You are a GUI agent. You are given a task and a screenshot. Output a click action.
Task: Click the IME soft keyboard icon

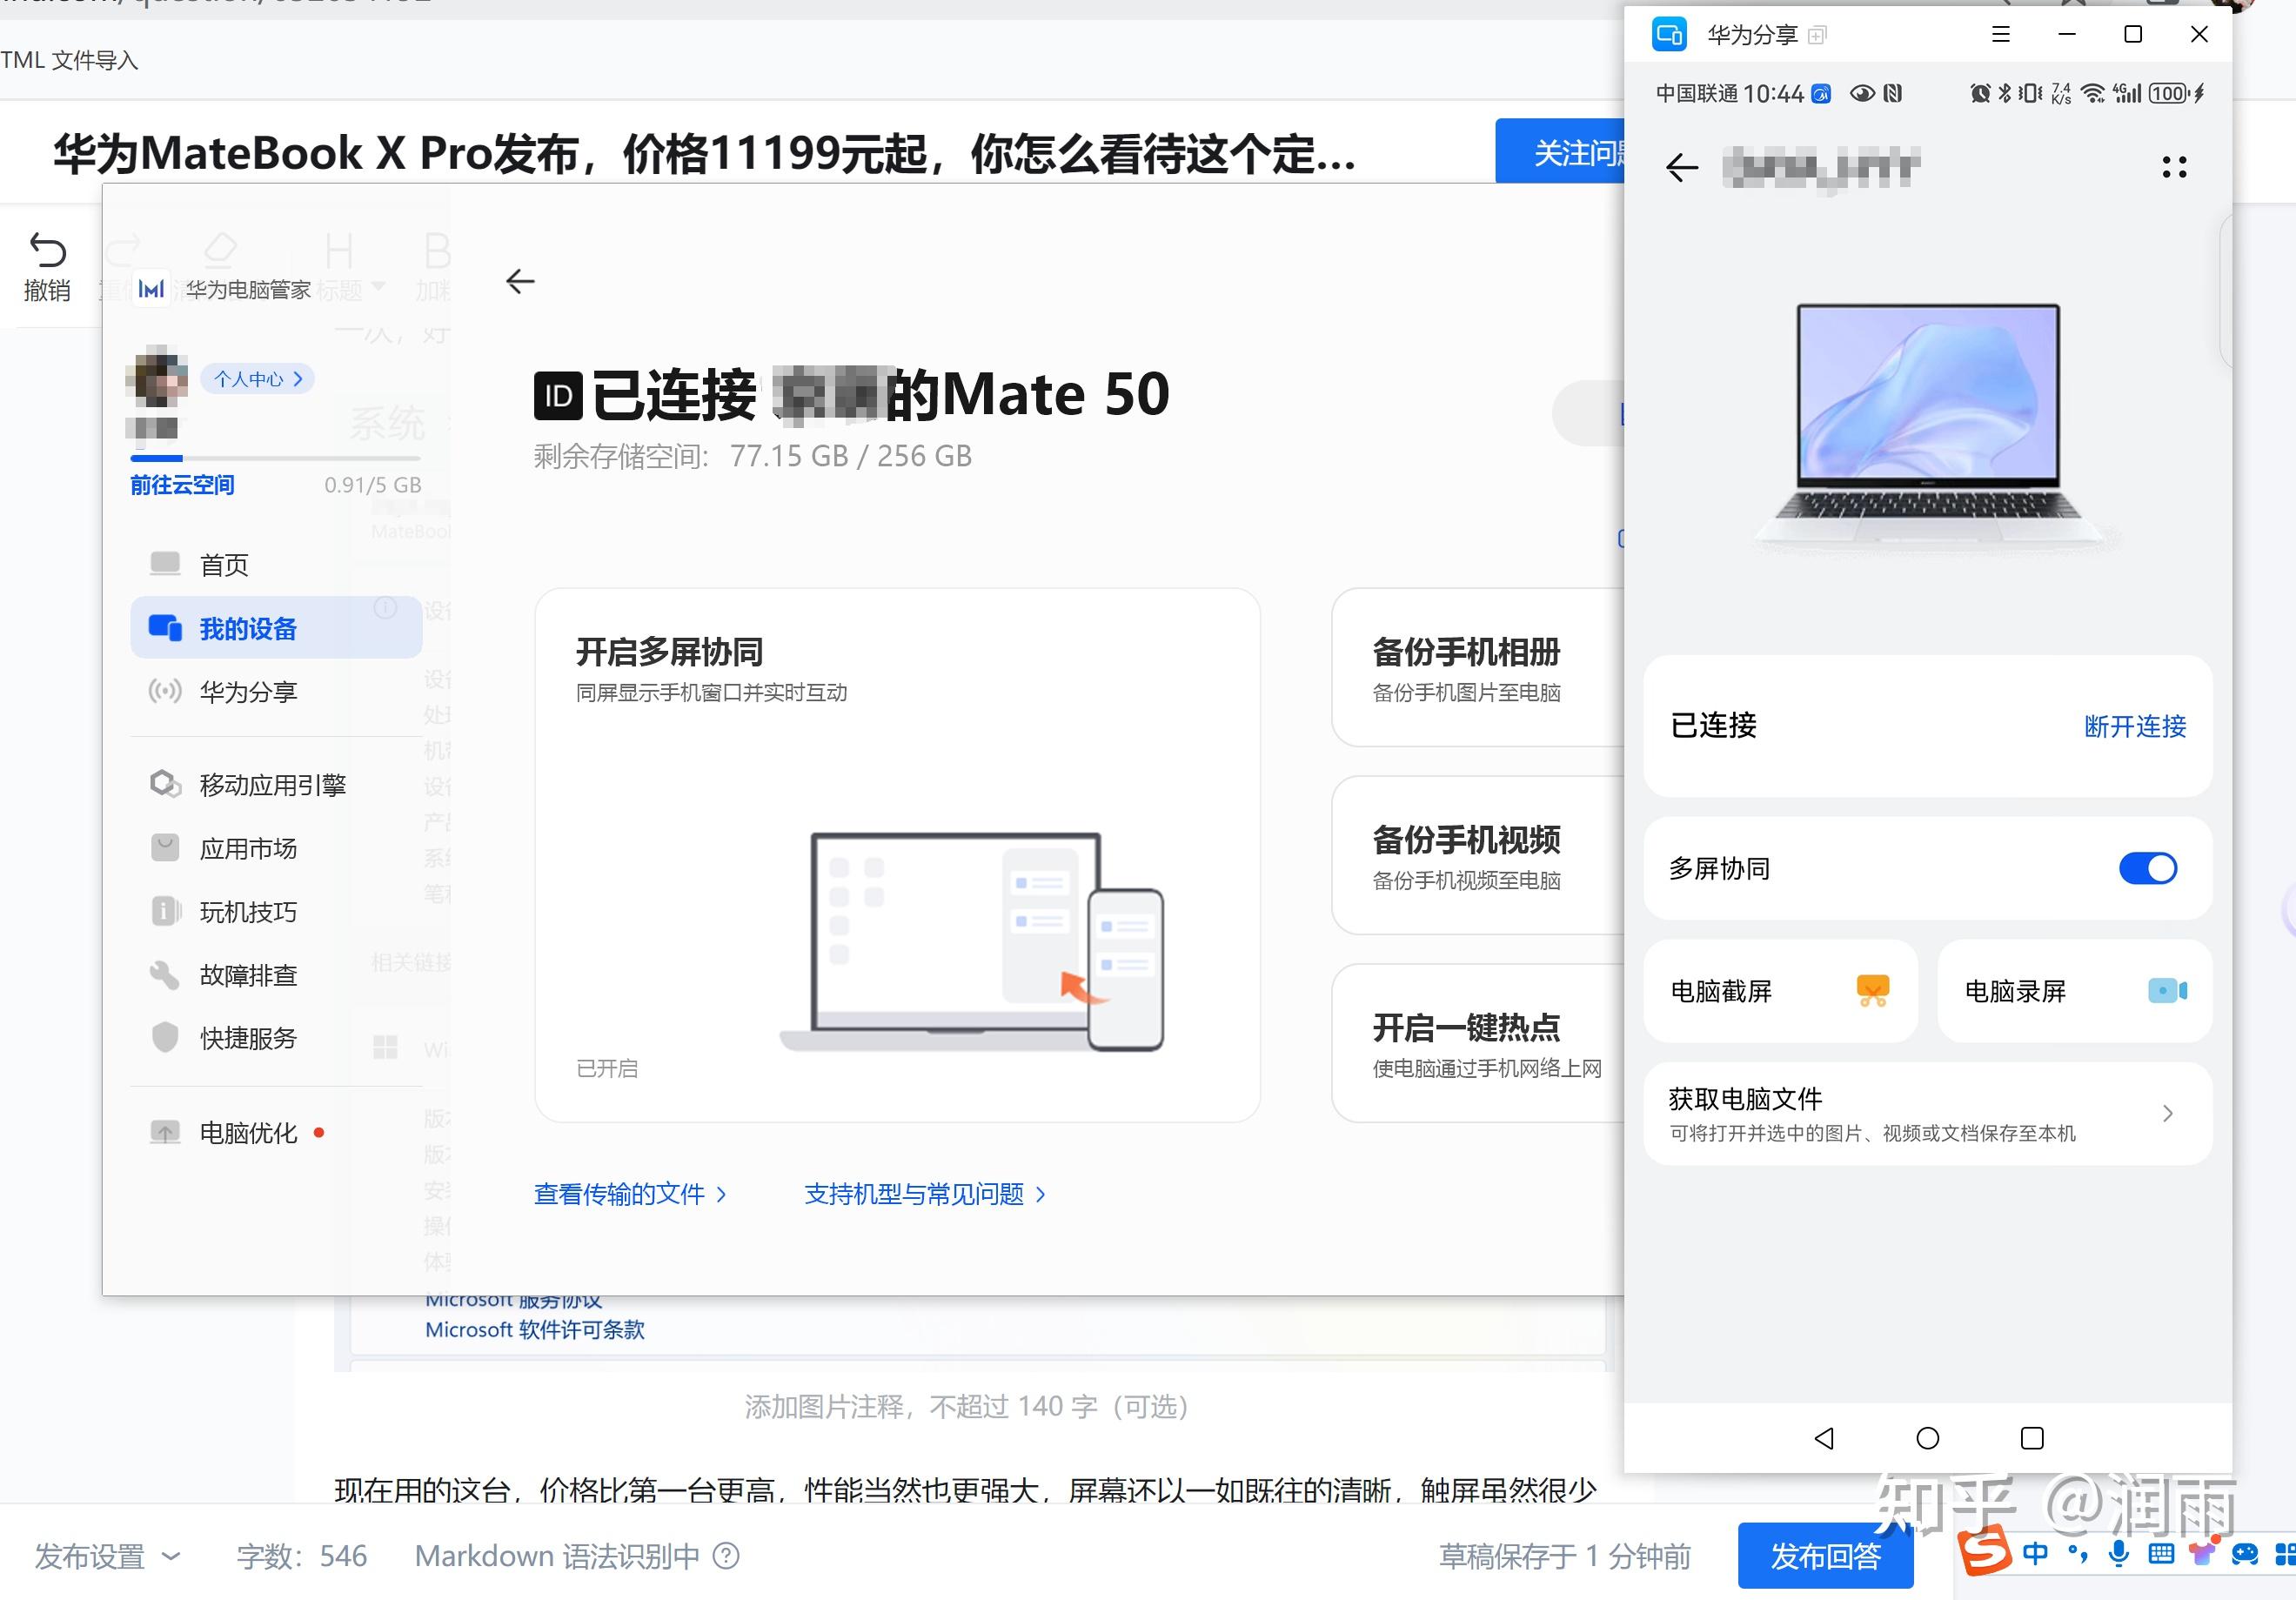(x=2161, y=1553)
